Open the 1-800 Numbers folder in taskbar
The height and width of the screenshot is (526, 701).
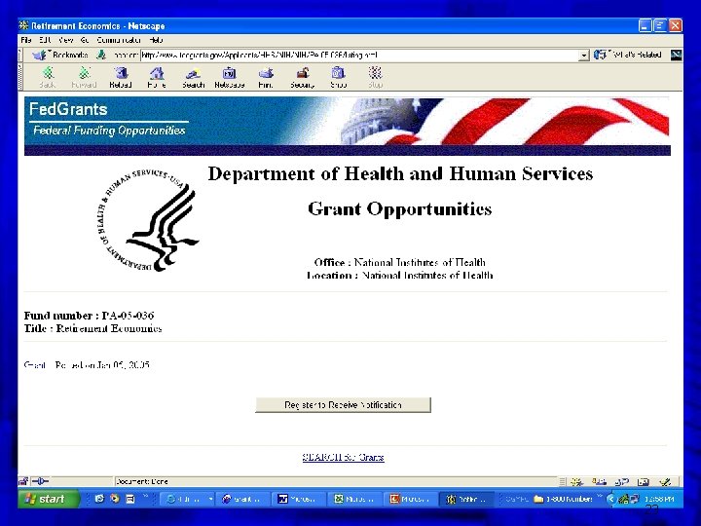(x=565, y=499)
